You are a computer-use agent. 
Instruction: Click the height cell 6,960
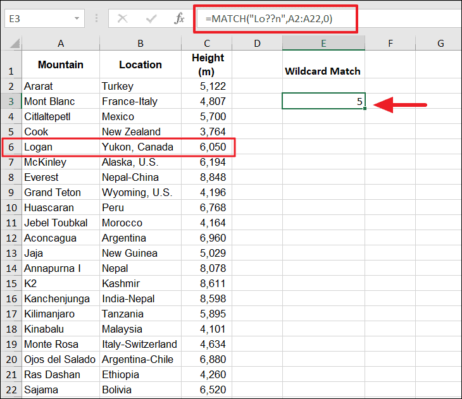coord(207,238)
